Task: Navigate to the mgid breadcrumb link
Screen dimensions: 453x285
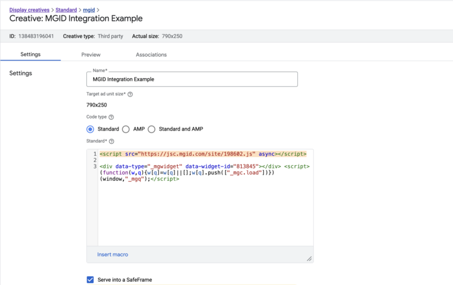Action: click(x=89, y=10)
